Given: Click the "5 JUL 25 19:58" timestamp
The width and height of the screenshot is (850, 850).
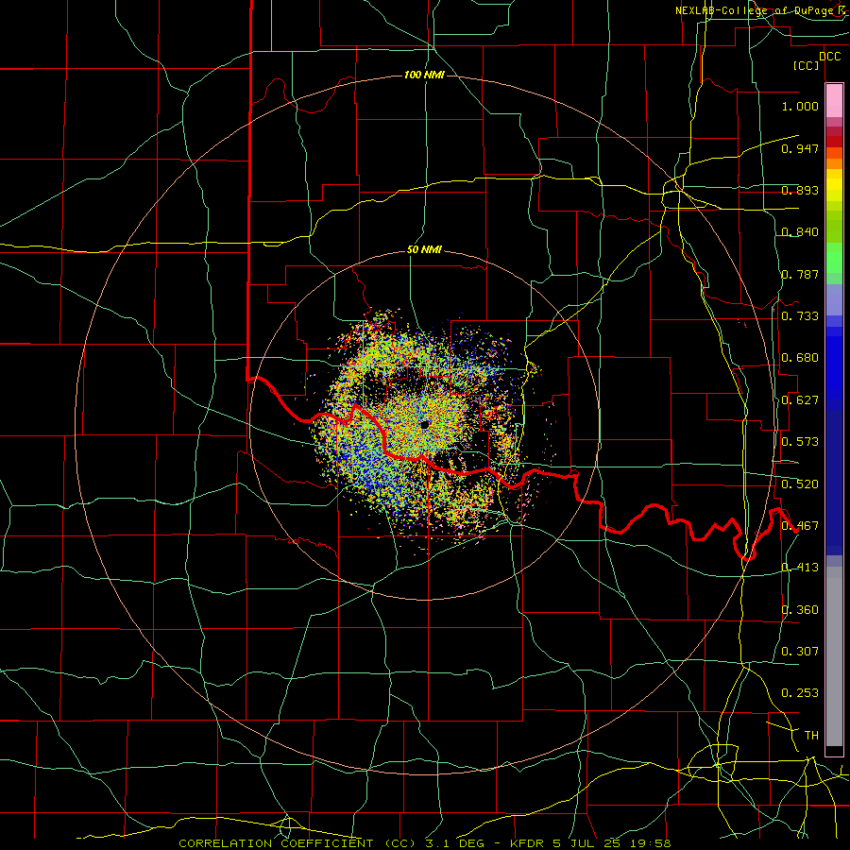Looking at the screenshot, I should [612, 843].
